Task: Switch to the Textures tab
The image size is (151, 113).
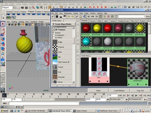Action: tap(92, 21)
